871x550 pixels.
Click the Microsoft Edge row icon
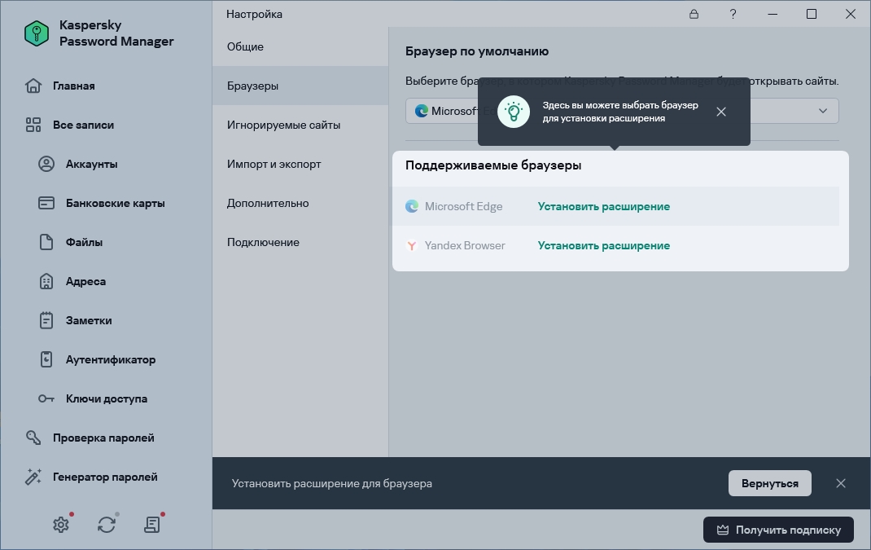click(x=412, y=206)
